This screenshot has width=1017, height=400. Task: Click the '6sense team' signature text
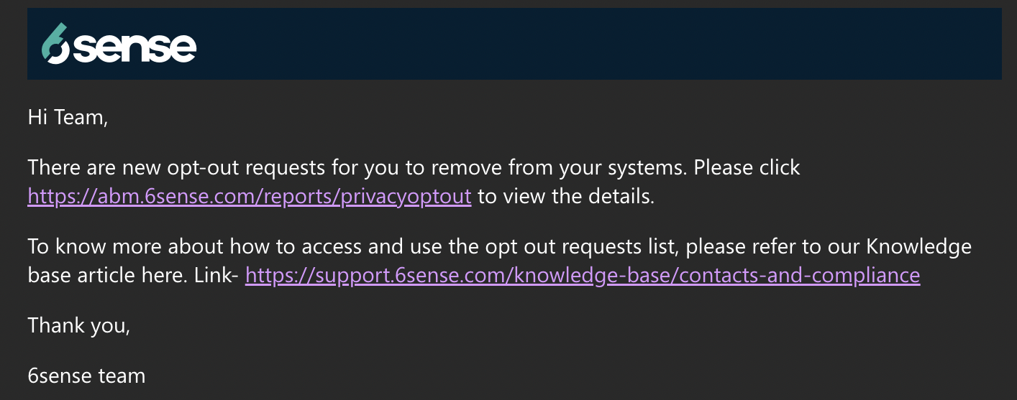(86, 375)
